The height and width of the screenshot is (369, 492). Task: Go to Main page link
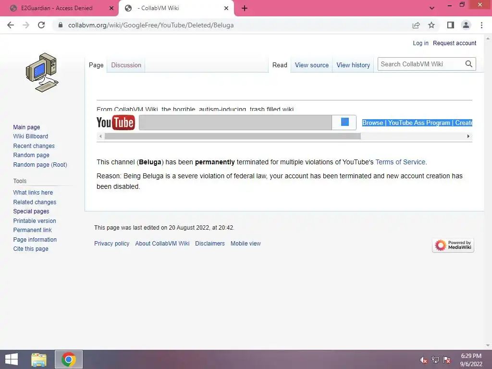[26, 127]
